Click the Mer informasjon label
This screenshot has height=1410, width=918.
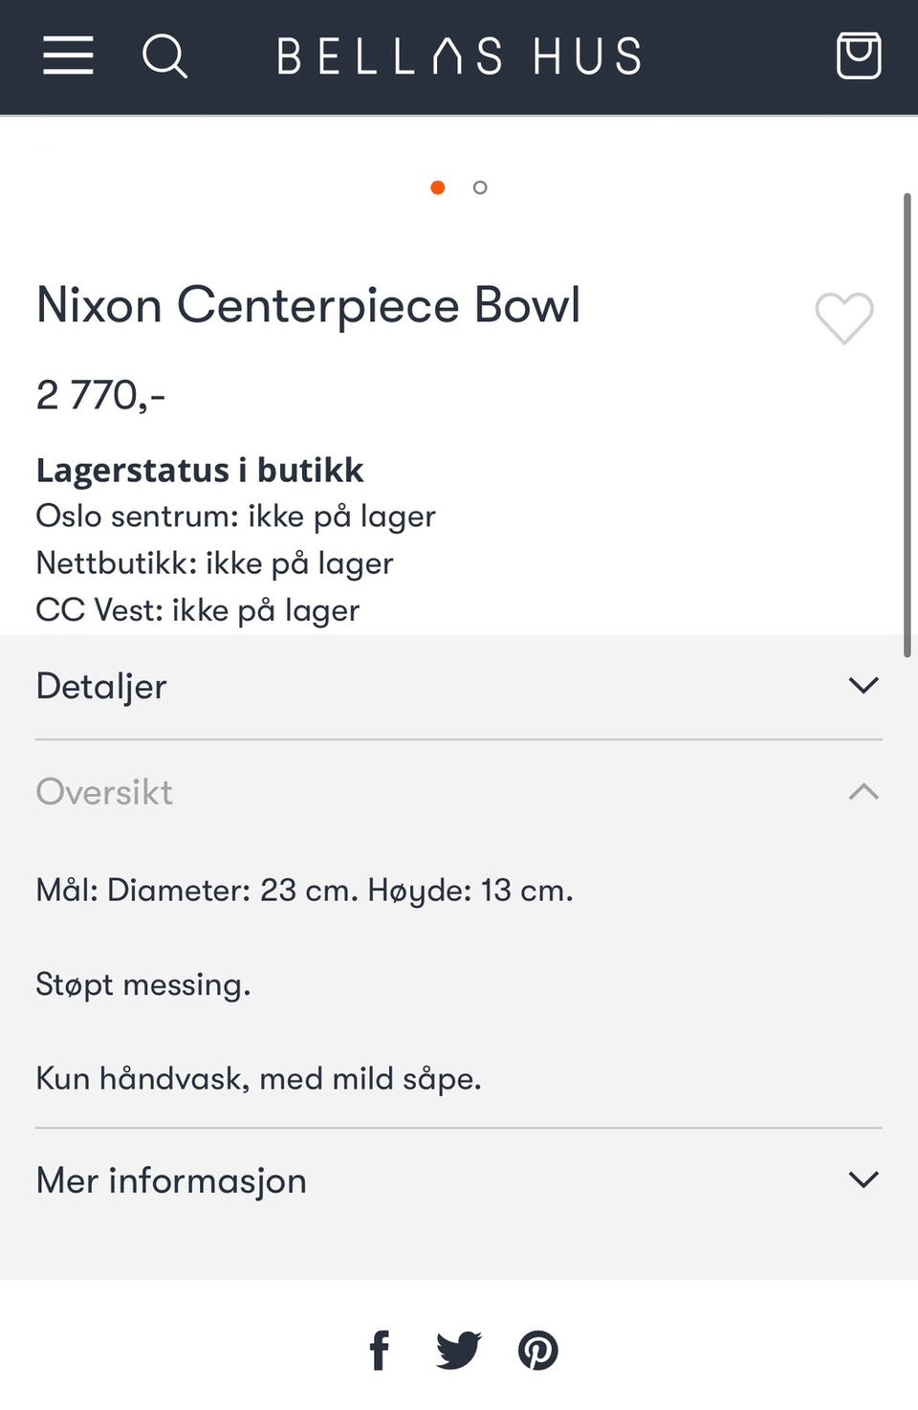(x=171, y=1180)
